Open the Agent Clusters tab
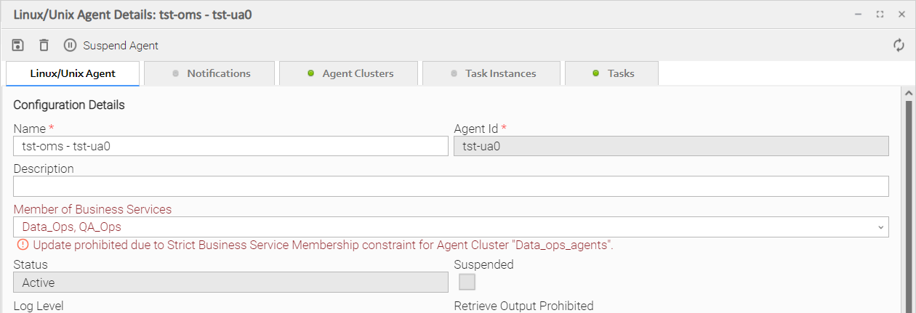916x313 pixels. tap(350, 73)
